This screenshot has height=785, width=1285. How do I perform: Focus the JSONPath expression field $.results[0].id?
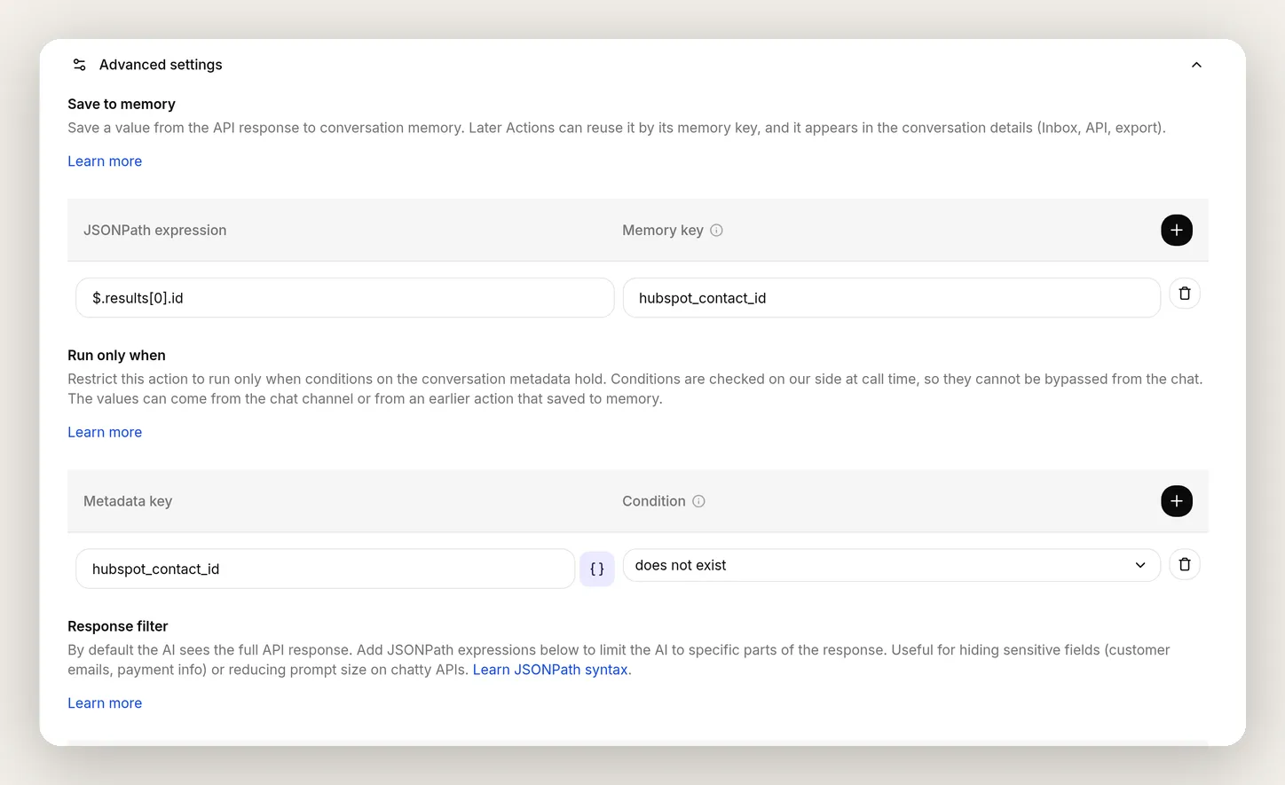pyautogui.click(x=344, y=298)
